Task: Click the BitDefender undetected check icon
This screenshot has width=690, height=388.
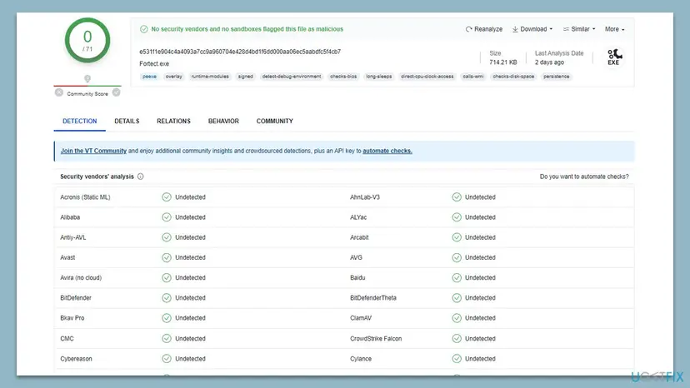Action: 167,298
